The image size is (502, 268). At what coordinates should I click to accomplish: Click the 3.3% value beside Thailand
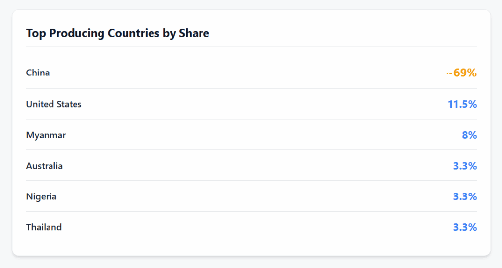coord(465,228)
